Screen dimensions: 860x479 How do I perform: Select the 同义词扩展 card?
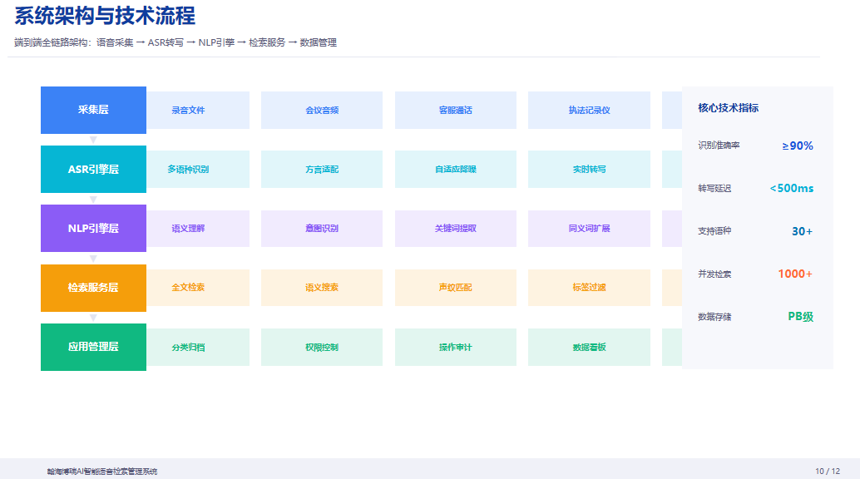click(x=589, y=228)
